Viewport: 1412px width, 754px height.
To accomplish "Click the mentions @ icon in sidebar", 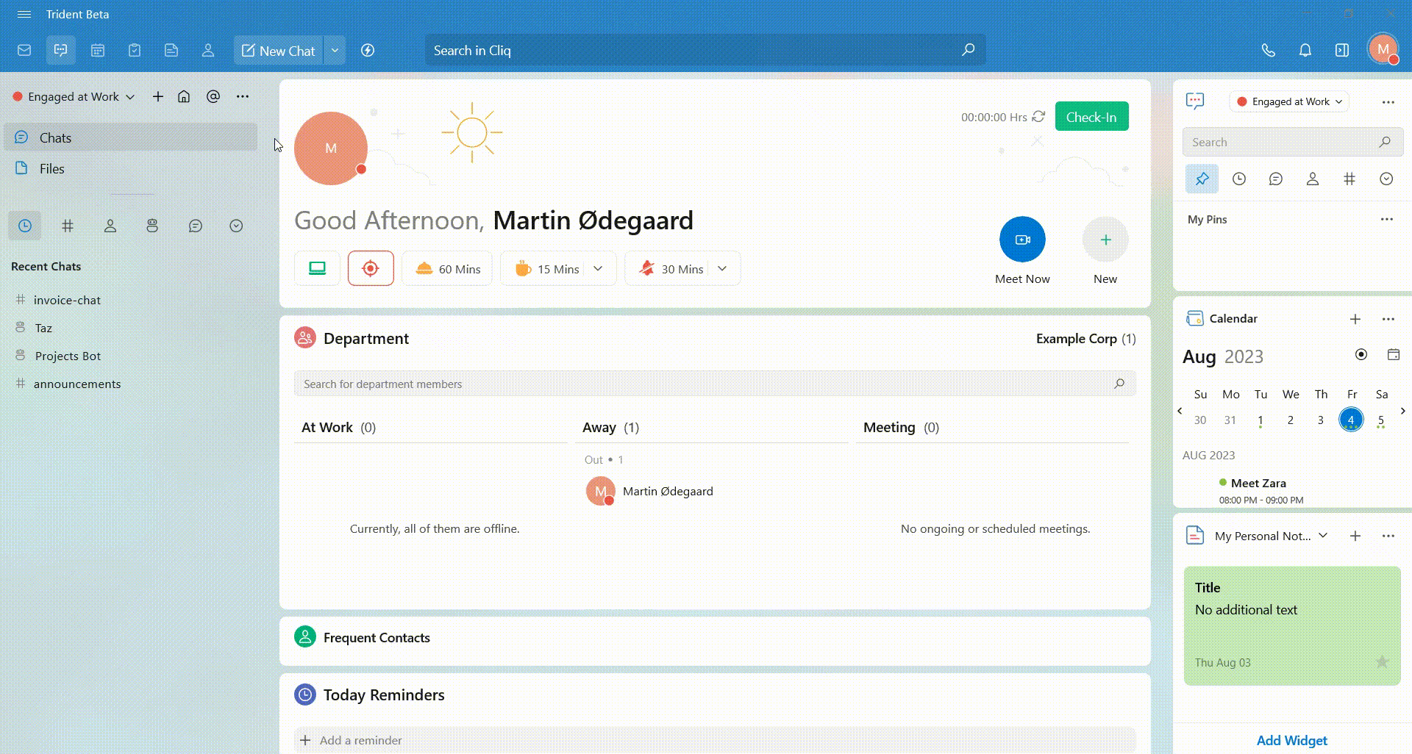I will (x=213, y=96).
